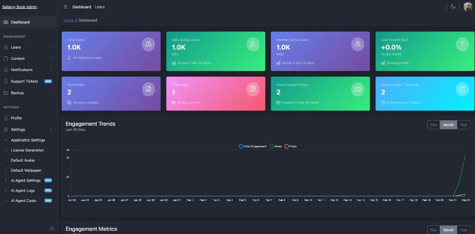This screenshot has width=475, height=234.
Task: Open License Generation submenu item
Action: 28,150
